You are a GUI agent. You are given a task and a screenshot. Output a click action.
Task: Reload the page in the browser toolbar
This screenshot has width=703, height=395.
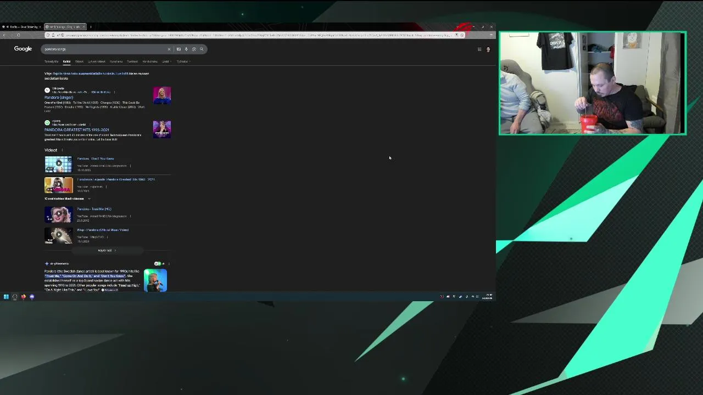pyautogui.click(x=18, y=35)
